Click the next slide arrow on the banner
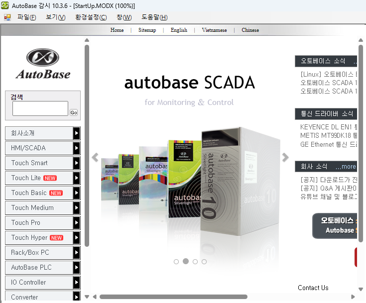 (x=285, y=158)
